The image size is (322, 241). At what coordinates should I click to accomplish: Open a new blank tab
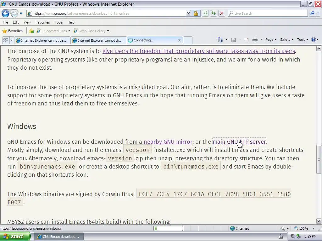[x=187, y=40]
